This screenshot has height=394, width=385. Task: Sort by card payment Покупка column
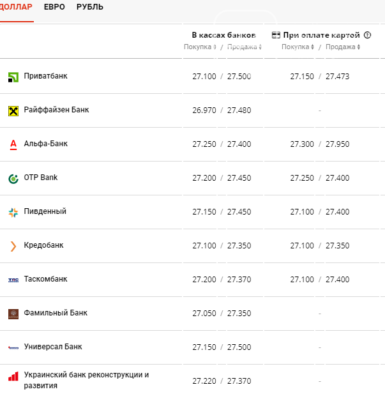point(298,47)
